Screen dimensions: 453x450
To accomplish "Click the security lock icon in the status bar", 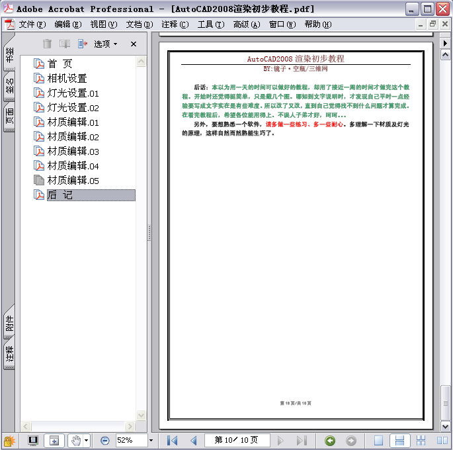I will 9,441.
